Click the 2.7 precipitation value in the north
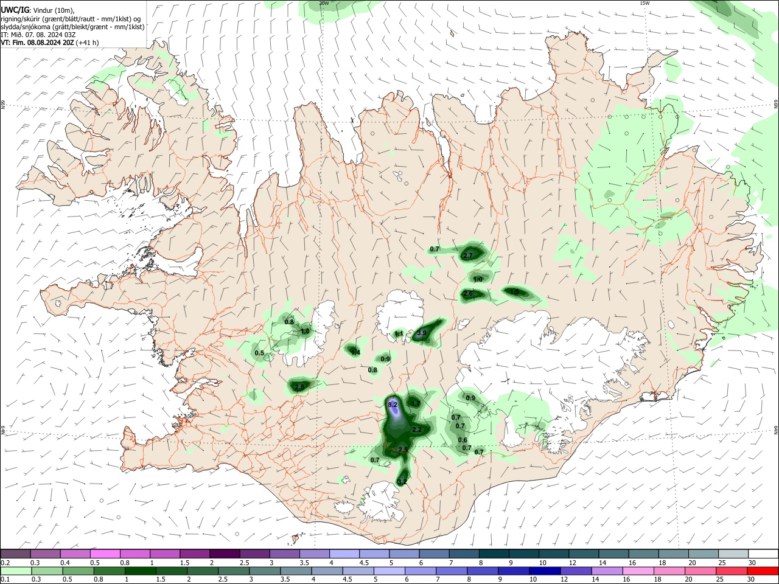The width and height of the screenshot is (779, 584). pyautogui.click(x=468, y=256)
